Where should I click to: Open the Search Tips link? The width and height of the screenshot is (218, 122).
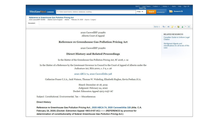(x=142, y=8)
